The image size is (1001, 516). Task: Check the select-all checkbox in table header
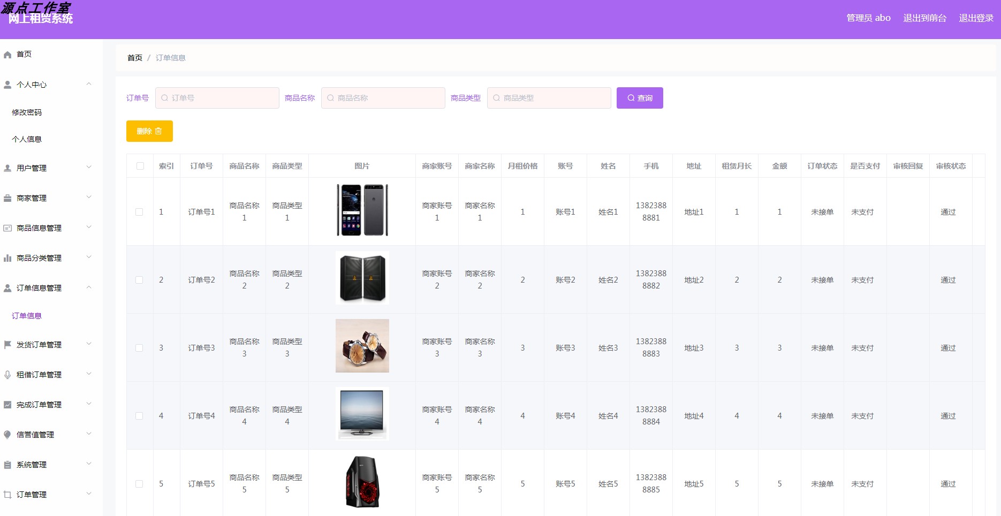tap(140, 166)
